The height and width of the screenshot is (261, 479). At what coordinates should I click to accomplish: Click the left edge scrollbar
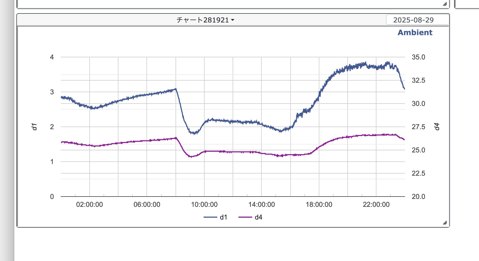[7, 130]
